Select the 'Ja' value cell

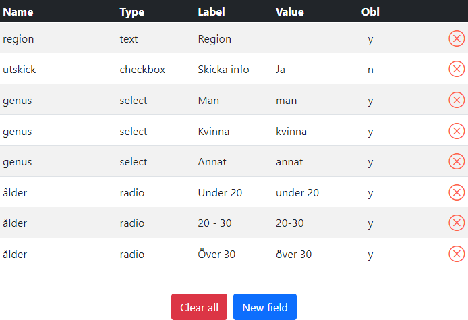click(x=281, y=70)
